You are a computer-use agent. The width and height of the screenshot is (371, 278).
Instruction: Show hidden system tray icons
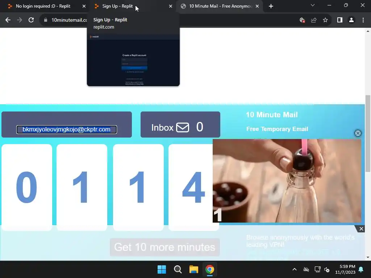click(295, 269)
